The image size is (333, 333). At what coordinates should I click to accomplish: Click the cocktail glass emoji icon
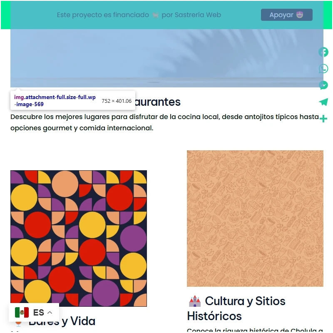(18, 323)
